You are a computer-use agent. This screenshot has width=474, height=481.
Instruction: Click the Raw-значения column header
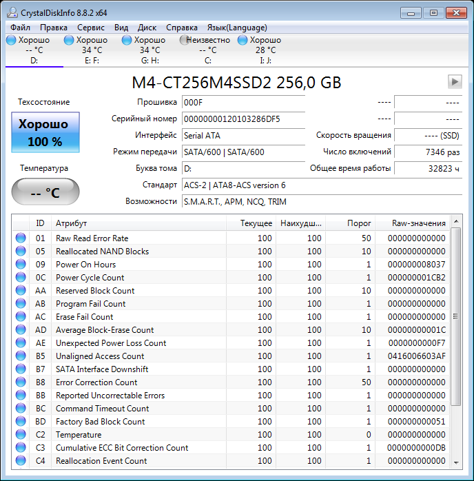coord(413,223)
